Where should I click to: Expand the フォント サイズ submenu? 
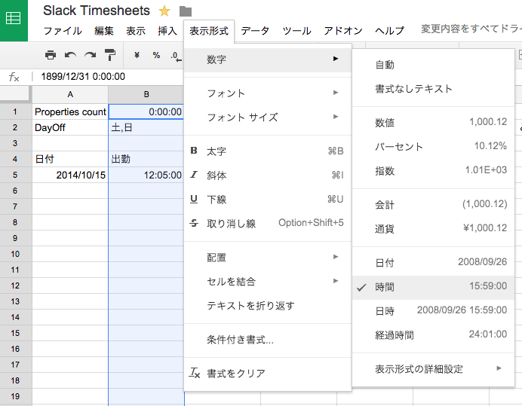(268, 118)
